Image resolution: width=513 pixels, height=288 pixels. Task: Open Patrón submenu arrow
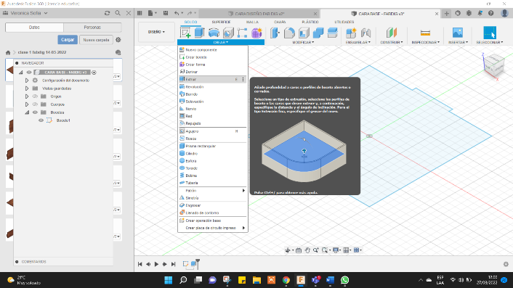tap(243, 190)
